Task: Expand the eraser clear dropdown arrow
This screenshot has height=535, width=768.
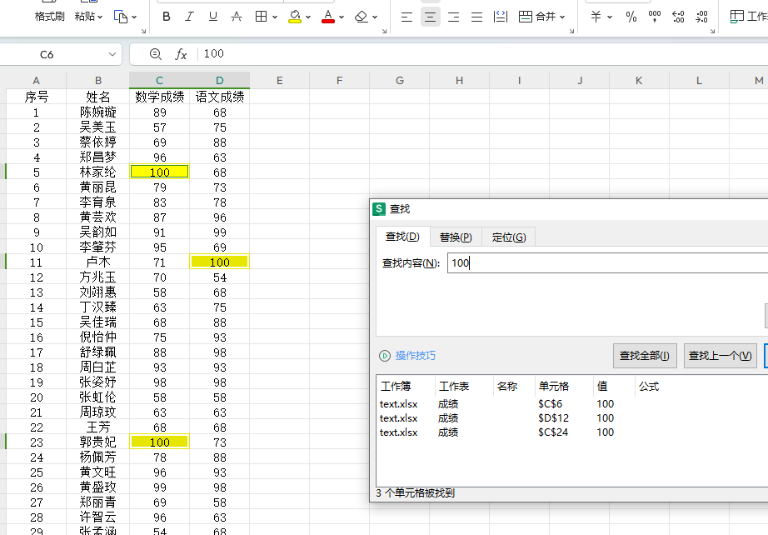Action: 375,17
